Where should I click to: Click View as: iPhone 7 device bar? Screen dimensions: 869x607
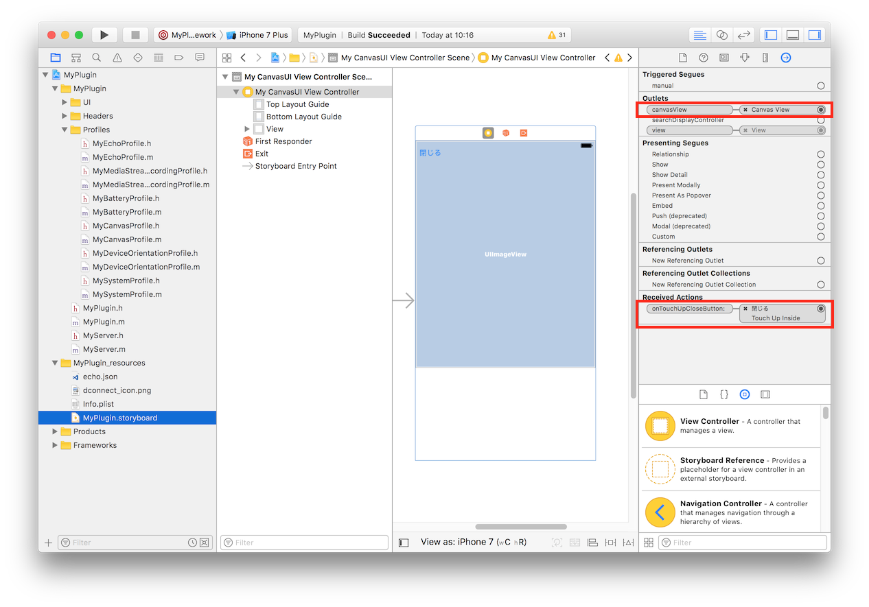click(473, 542)
